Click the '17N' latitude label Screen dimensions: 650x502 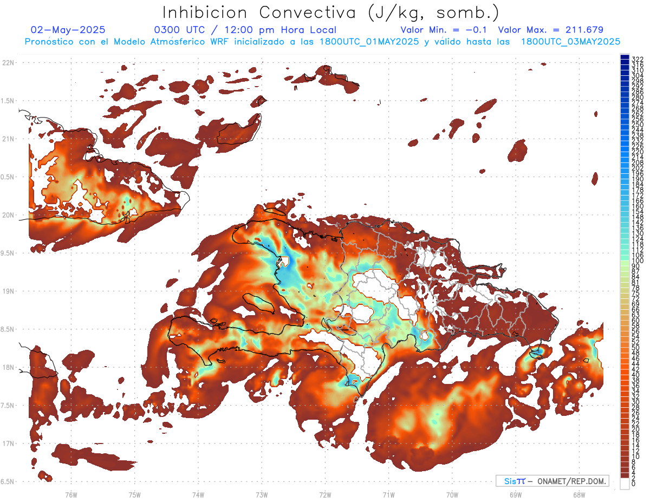coord(8,444)
